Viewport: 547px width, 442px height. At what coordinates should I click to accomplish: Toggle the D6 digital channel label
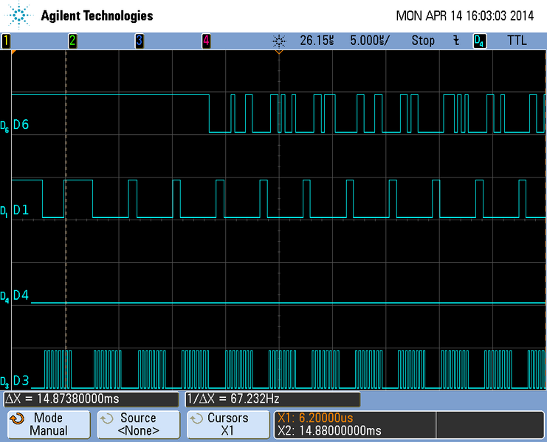click(21, 124)
